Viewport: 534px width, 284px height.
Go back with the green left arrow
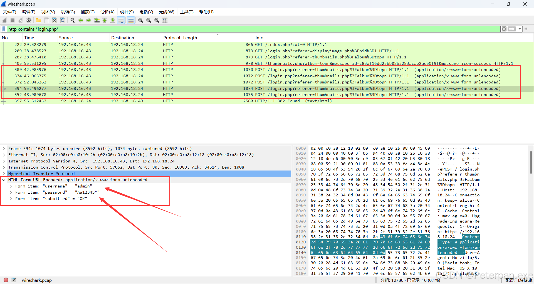pyautogui.click(x=81, y=20)
